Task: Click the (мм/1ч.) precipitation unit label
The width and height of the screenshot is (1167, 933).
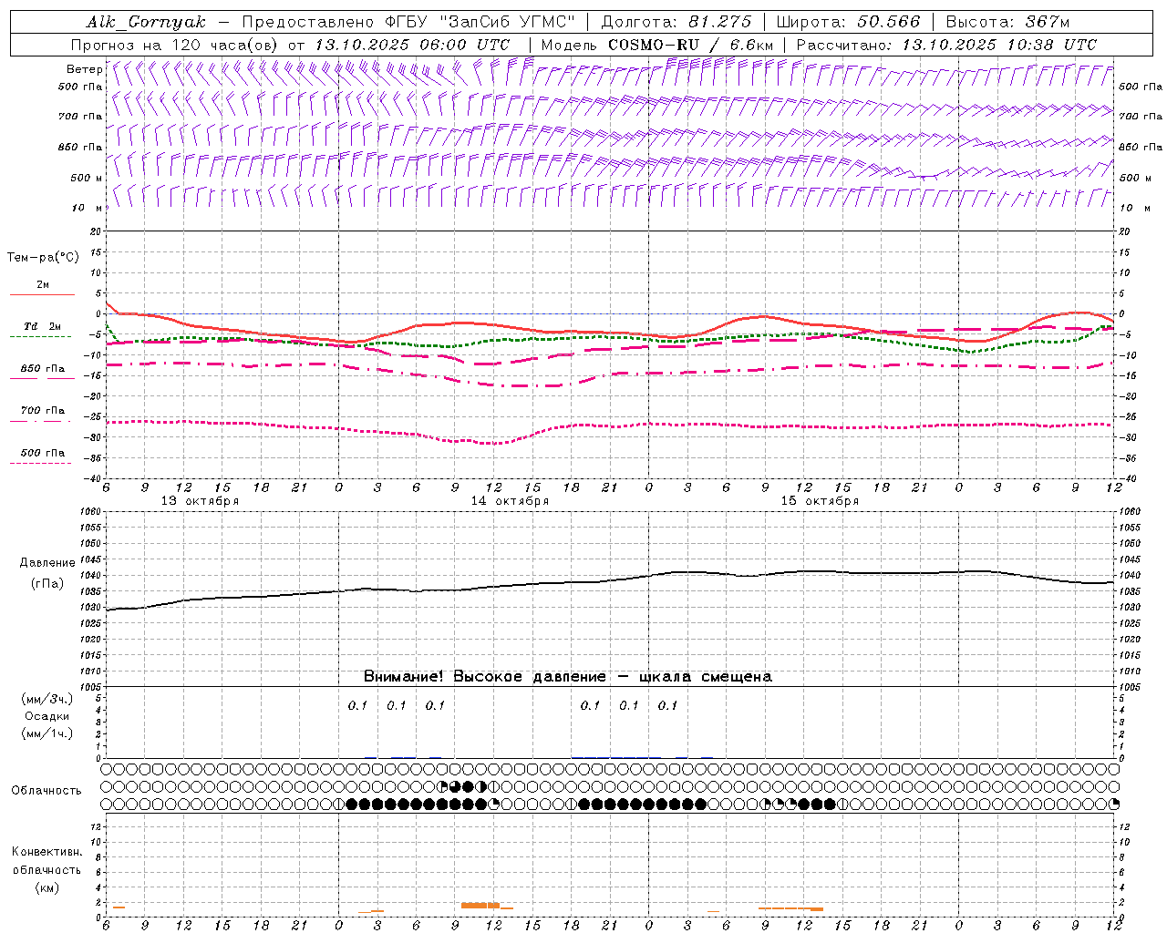Action: click(46, 733)
